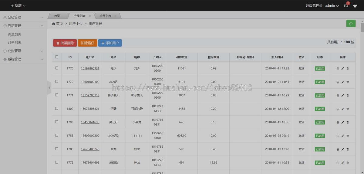Viewport: 364px width, 174px height.
Task: Open the 新增 dropdown in the top bar
Action: [18, 6]
